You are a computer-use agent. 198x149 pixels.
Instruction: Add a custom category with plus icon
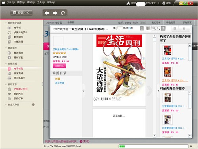pyautogui.click(x=33, y=105)
